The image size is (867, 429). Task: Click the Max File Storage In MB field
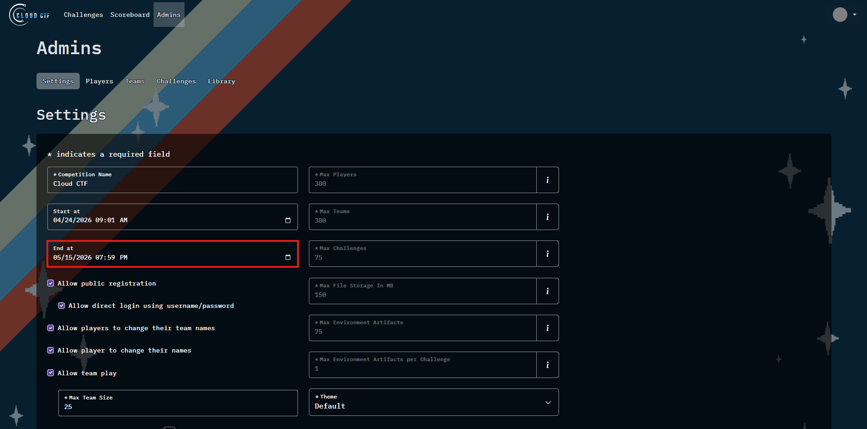(x=423, y=291)
